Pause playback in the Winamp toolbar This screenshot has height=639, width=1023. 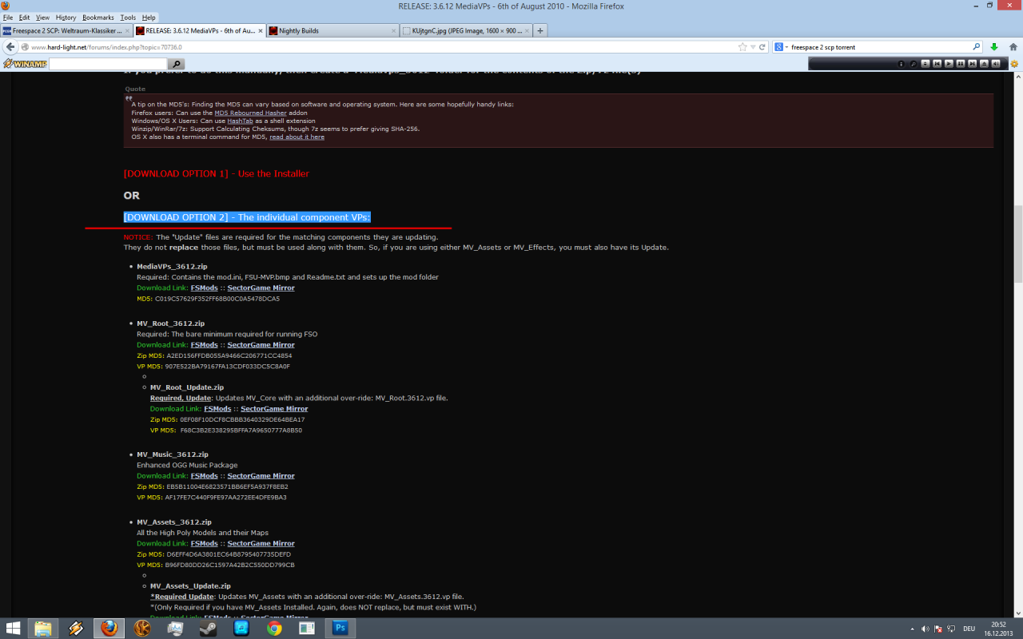click(961, 63)
